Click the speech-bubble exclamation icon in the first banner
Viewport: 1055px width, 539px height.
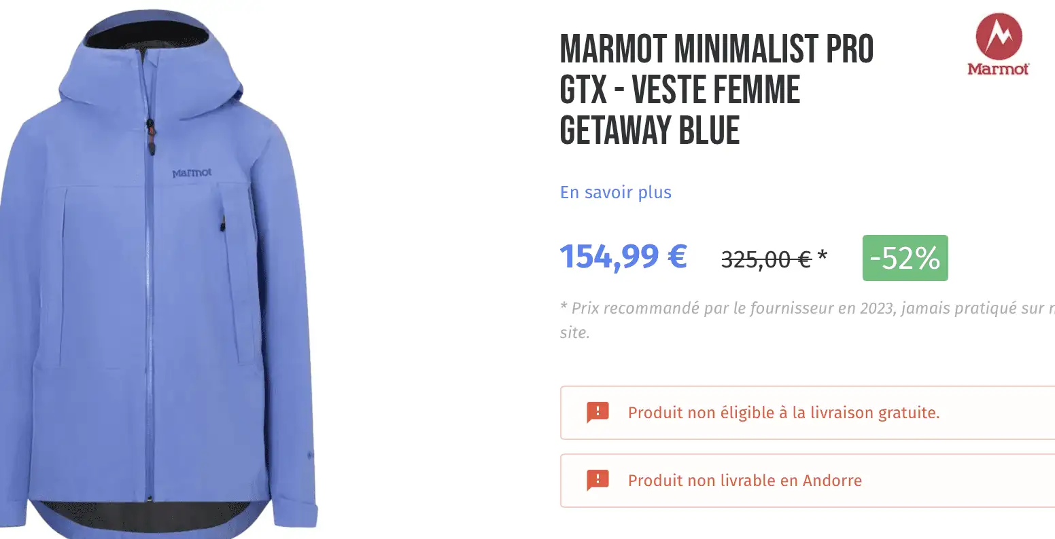(x=596, y=412)
